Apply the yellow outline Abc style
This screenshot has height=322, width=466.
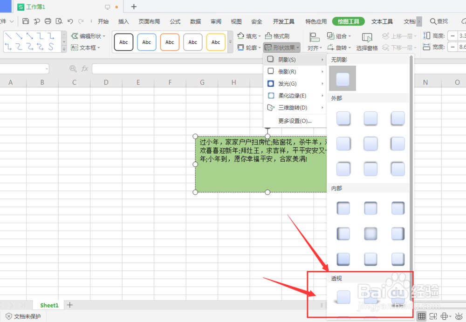click(216, 42)
